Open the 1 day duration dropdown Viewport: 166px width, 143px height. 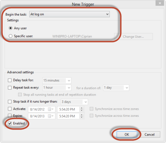coord(116,88)
